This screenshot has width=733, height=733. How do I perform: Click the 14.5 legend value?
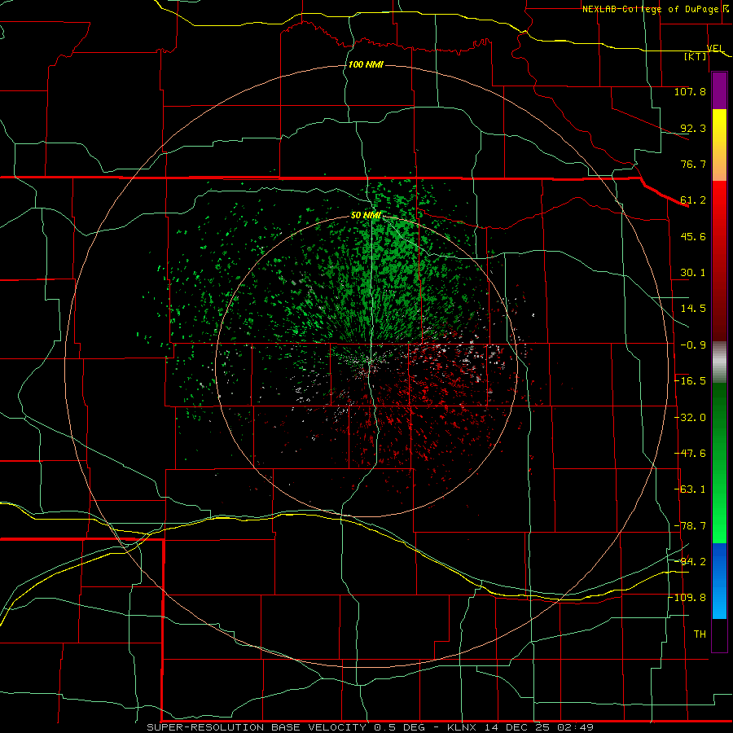693,309
